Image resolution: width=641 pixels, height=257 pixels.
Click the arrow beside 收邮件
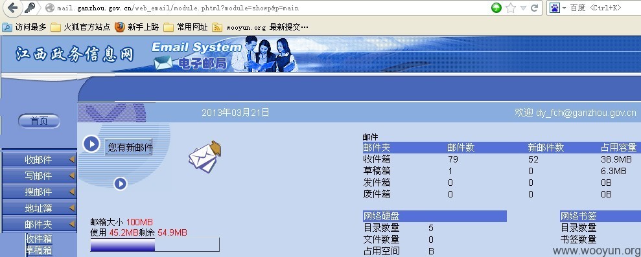[x=72, y=160]
